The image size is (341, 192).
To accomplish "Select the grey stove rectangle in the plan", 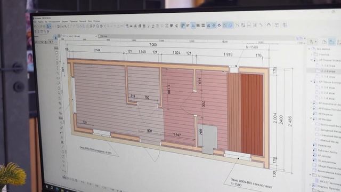I will coord(207,139).
